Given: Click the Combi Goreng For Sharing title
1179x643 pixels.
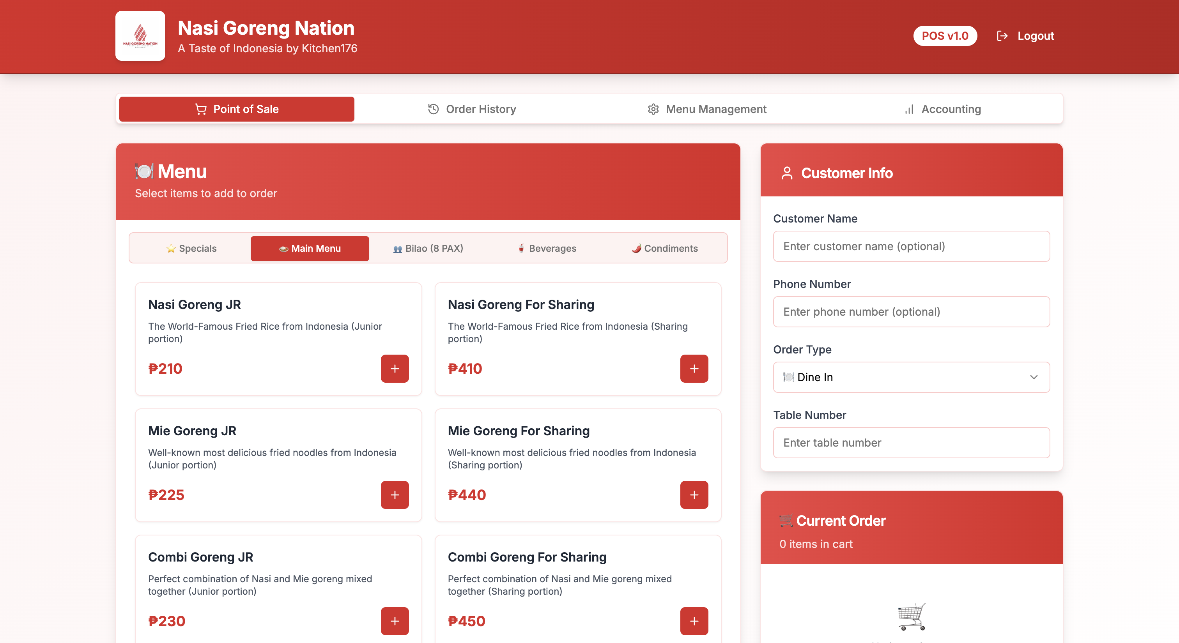Looking at the screenshot, I should [x=527, y=556].
